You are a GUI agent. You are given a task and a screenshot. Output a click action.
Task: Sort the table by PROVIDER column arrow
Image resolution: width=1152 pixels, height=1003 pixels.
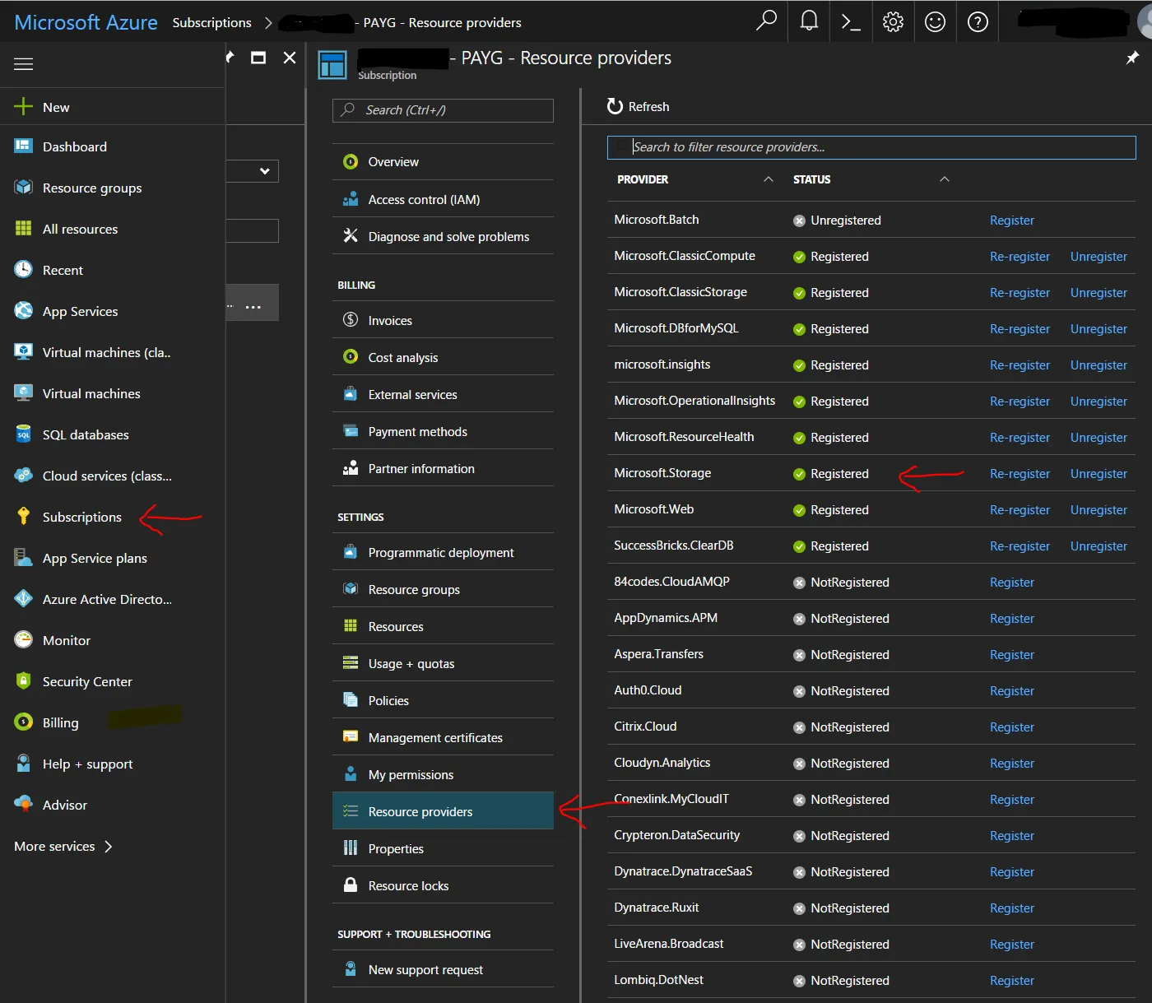click(x=769, y=179)
